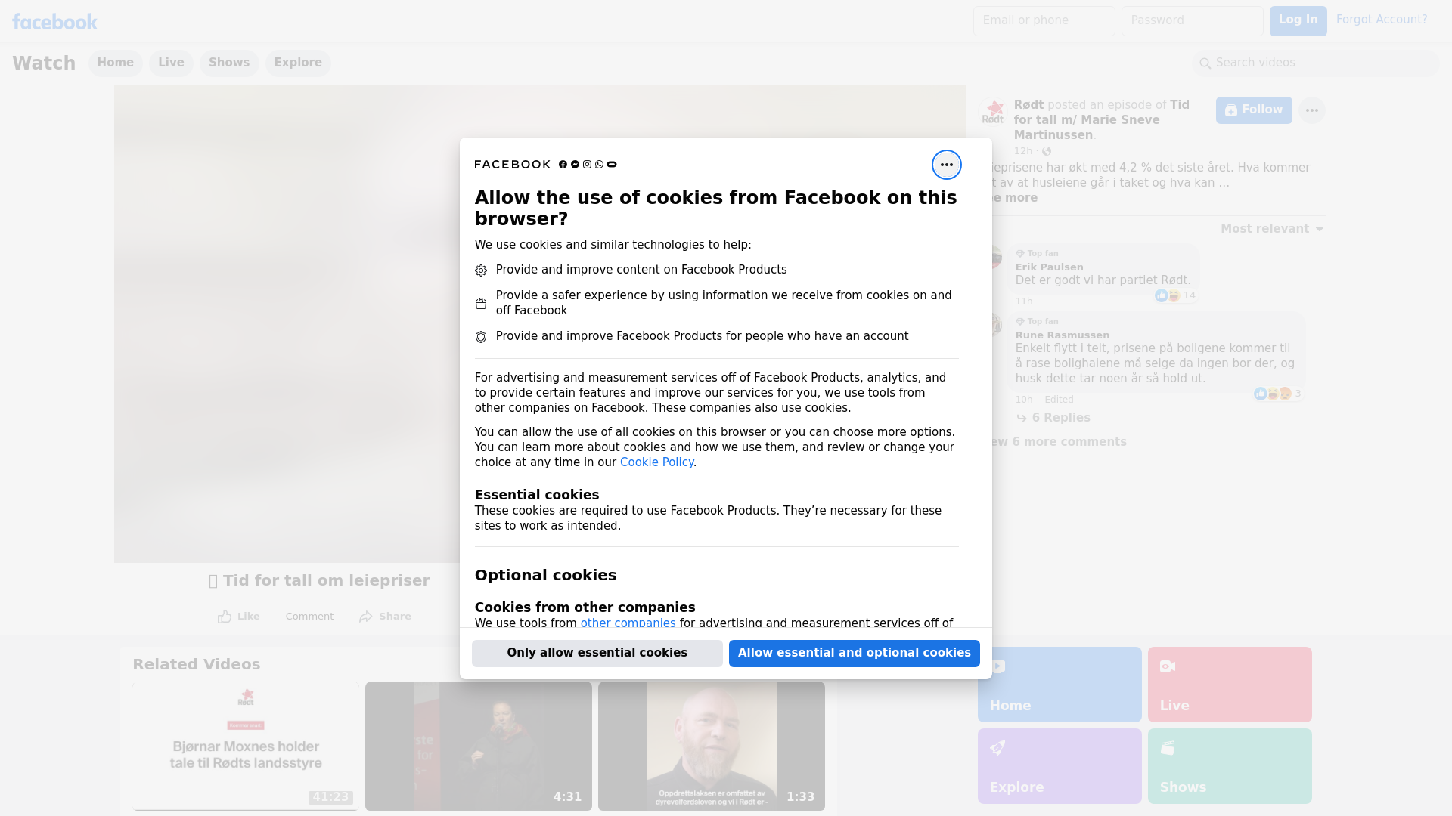The image size is (1452, 816).
Task: Expand the 6 Replies thread
Action: click(x=1053, y=418)
